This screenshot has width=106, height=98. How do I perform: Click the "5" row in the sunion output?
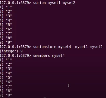click(x=6, y=25)
